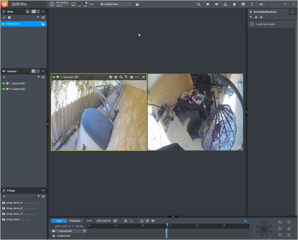Viewport: 298px width, 240px height.
Task: Toggle the Camera panel display mode icon
Action: point(34,71)
